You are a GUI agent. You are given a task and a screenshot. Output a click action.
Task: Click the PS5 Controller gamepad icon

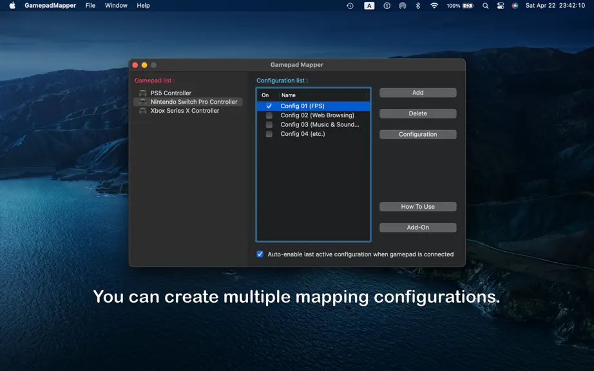click(x=143, y=93)
